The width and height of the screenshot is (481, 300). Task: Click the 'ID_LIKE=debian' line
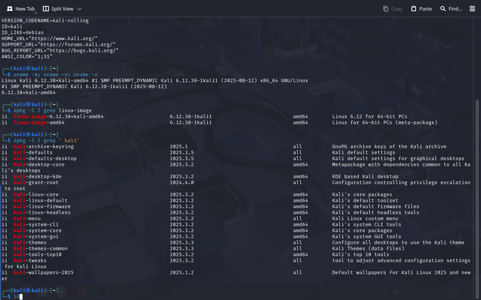[x=23, y=33]
